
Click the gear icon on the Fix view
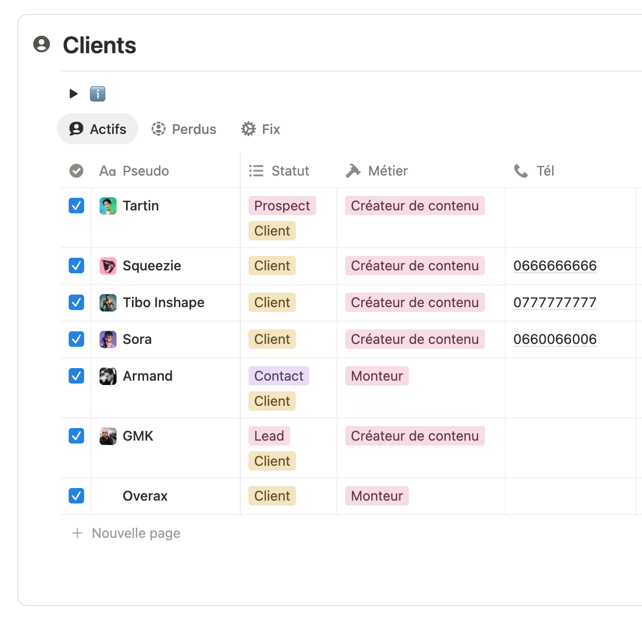(x=248, y=129)
